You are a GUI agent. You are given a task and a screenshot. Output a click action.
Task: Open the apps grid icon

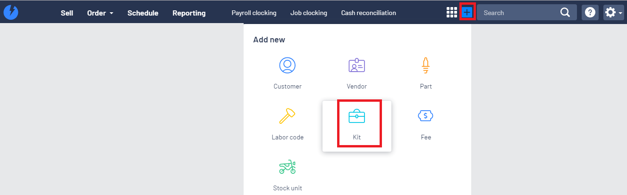[x=452, y=13]
